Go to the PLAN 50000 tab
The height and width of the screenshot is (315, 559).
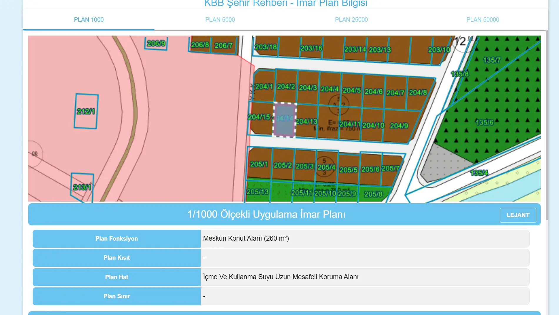pos(483,20)
